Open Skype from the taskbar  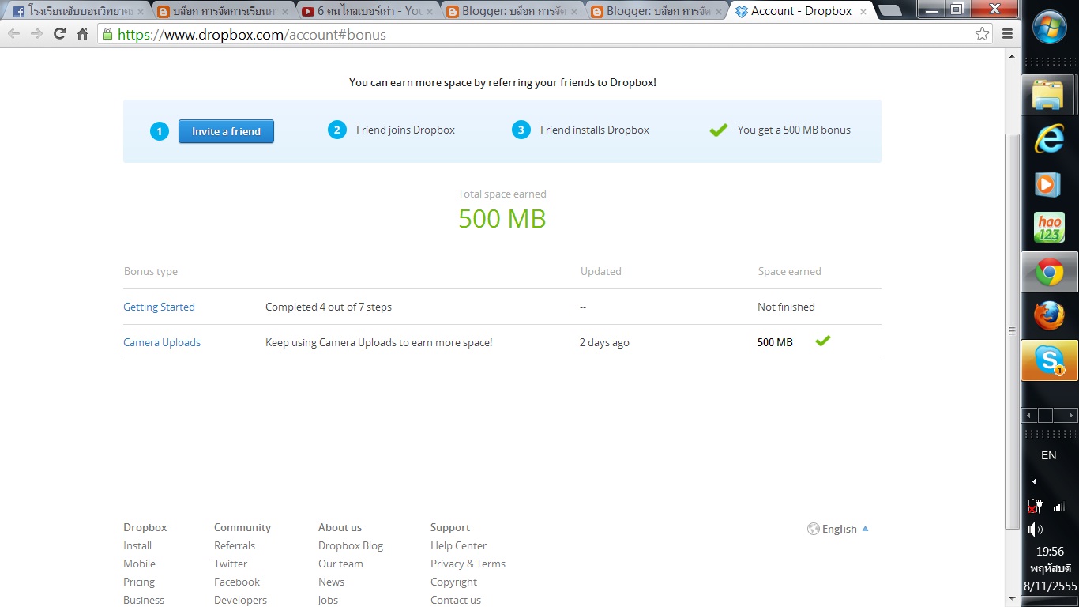[x=1049, y=361]
